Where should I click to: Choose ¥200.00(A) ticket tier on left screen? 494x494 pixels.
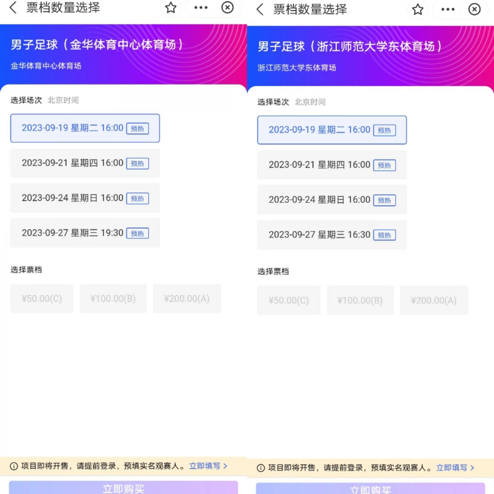pos(187,298)
